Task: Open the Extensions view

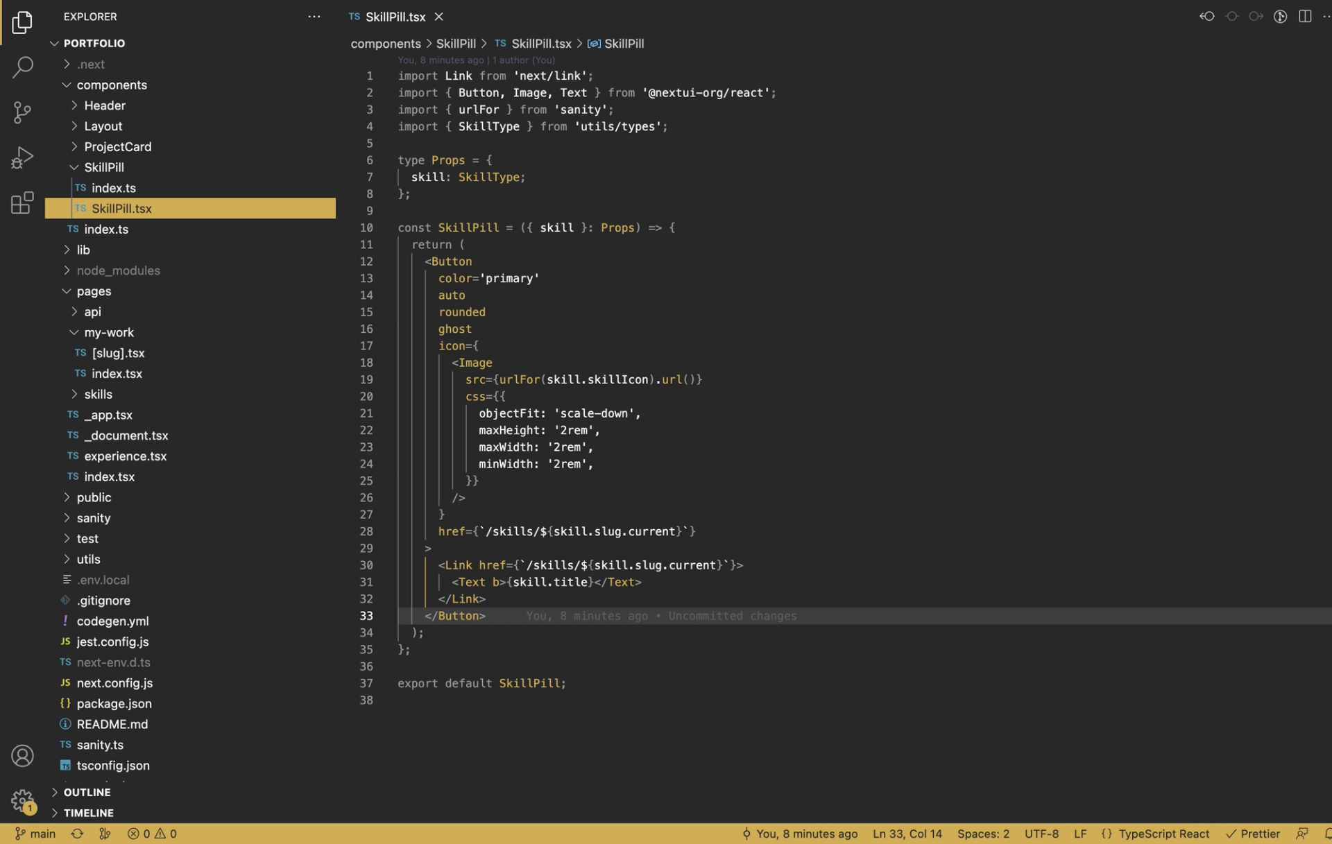Action: click(x=22, y=203)
